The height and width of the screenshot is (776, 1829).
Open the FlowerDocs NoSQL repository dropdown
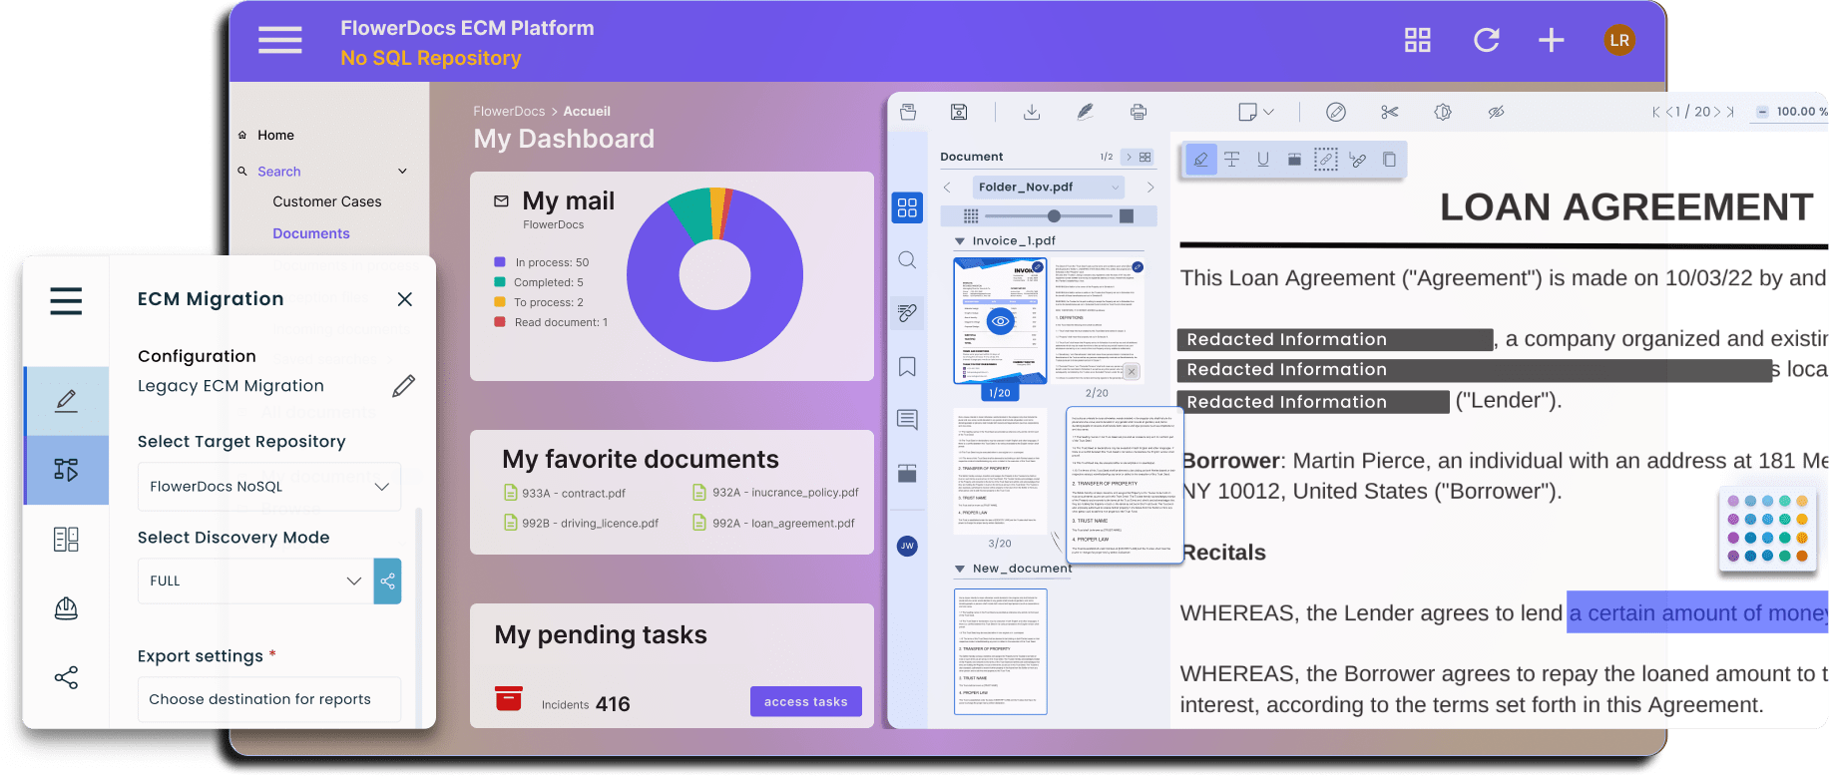coord(269,487)
